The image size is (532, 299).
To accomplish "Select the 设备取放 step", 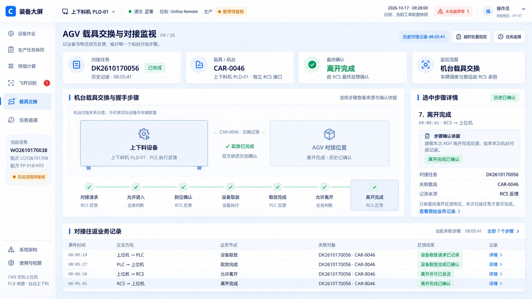I will 230,195.
